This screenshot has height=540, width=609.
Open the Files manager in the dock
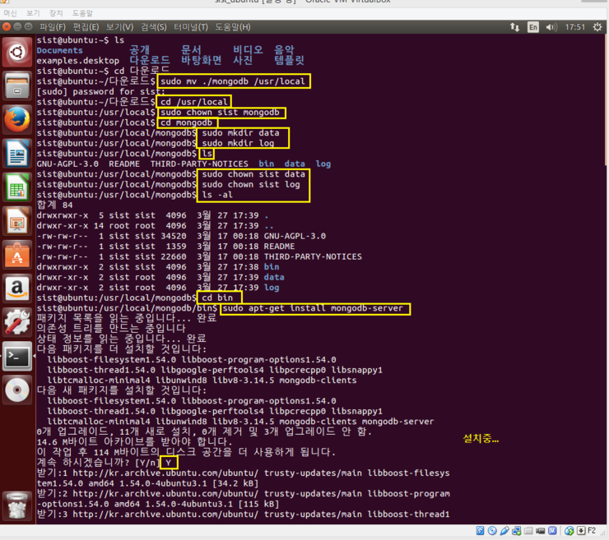click(x=17, y=86)
